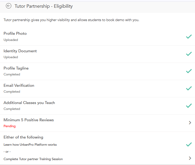Click Learn how UrbanPro Platform works
195x165 pixels.
(x=30, y=145)
